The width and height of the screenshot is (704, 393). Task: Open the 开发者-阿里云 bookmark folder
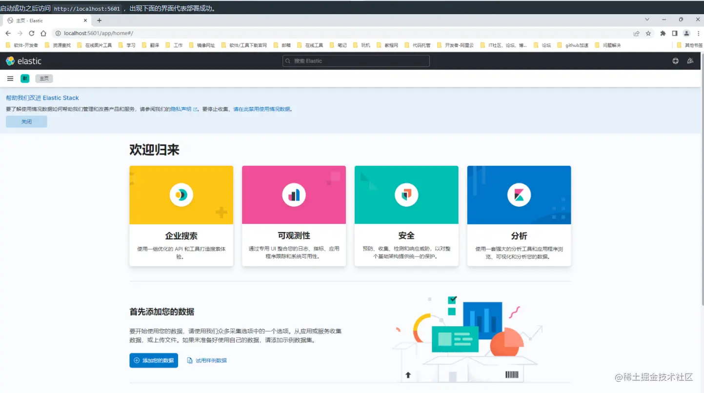coord(455,45)
